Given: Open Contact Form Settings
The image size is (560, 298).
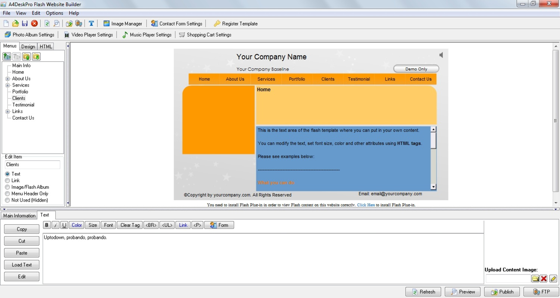Looking at the screenshot, I should [176, 23].
